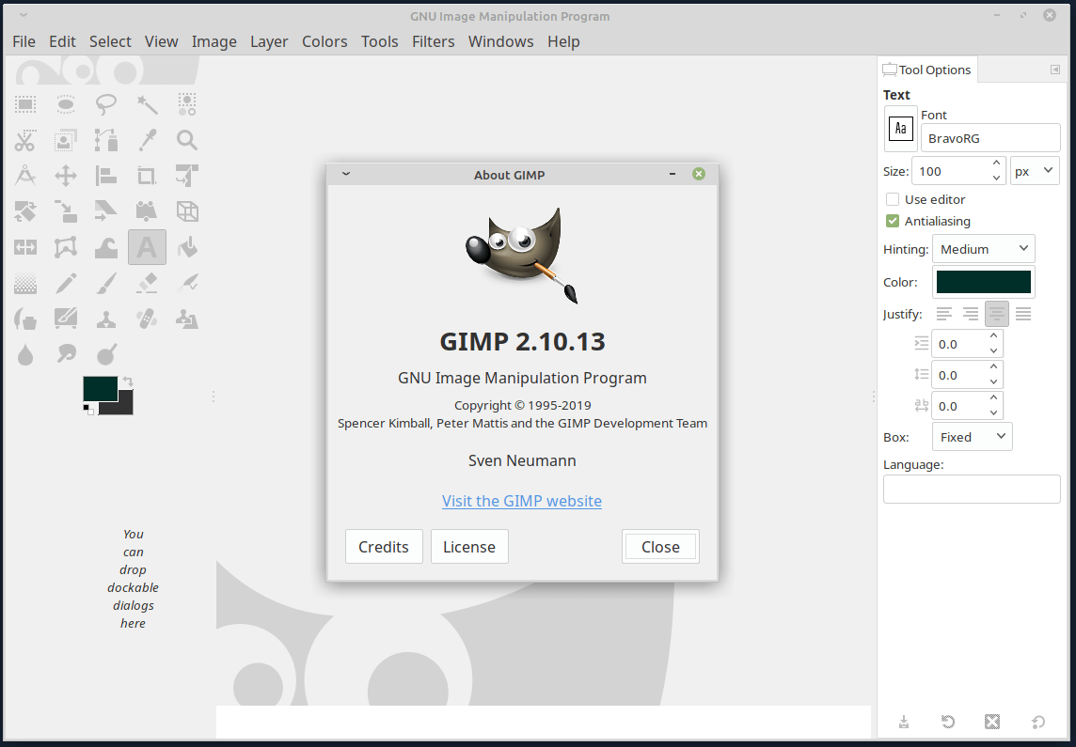Open the About GIMP window menu chevron

(346, 174)
